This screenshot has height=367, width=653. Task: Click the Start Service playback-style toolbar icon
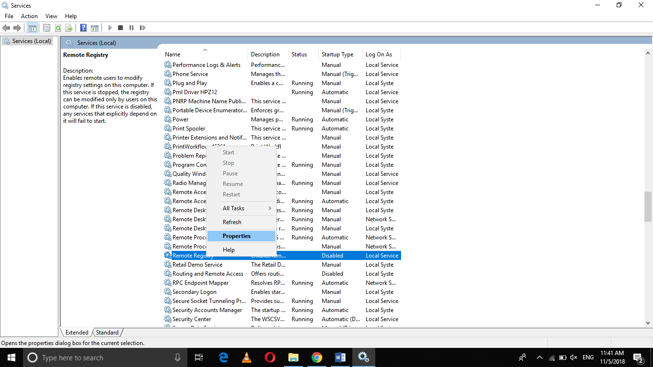[109, 27]
